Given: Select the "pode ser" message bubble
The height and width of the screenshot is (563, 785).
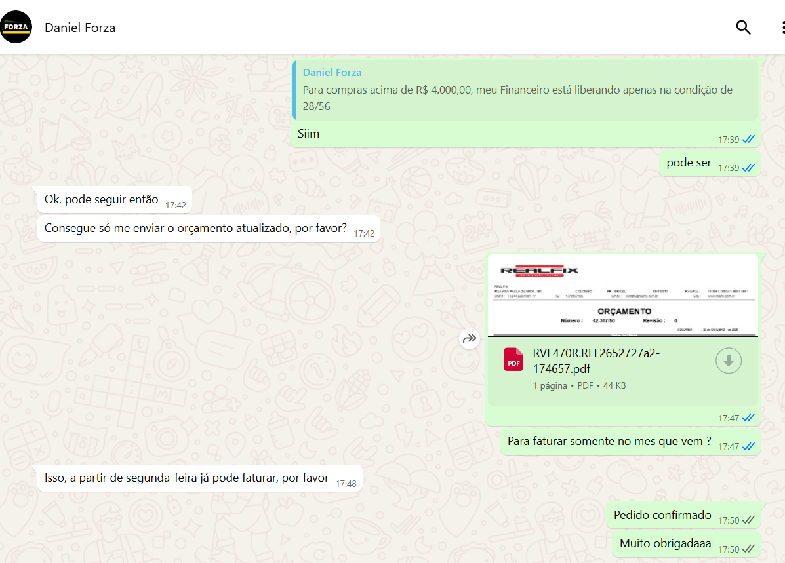Looking at the screenshot, I should point(689,163).
